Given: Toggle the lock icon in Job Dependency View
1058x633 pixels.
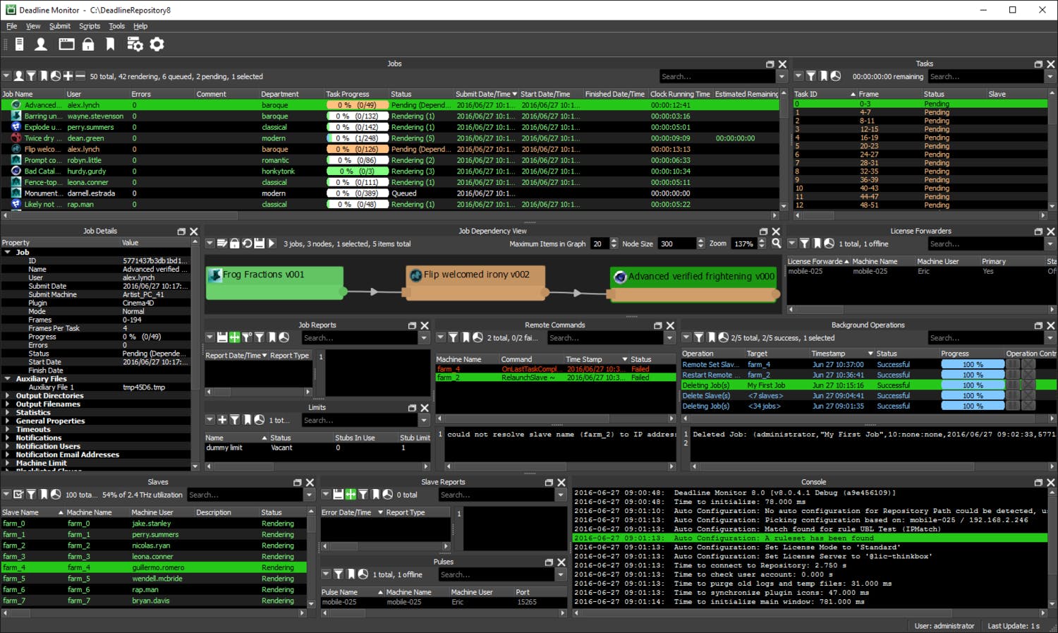Looking at the screenshot, I should (235, 243).
